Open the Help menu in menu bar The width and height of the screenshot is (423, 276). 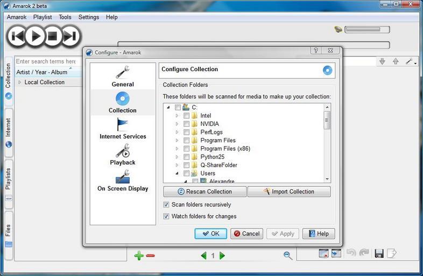(112, 17)
